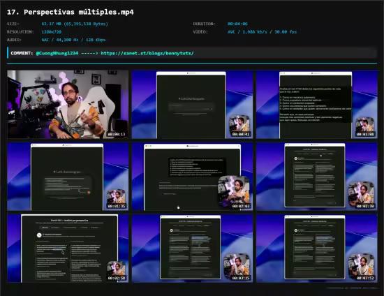Open the thumbnail at timestamp 00:03:25
The width and height of the screenshot is (384, 296).
192,249
